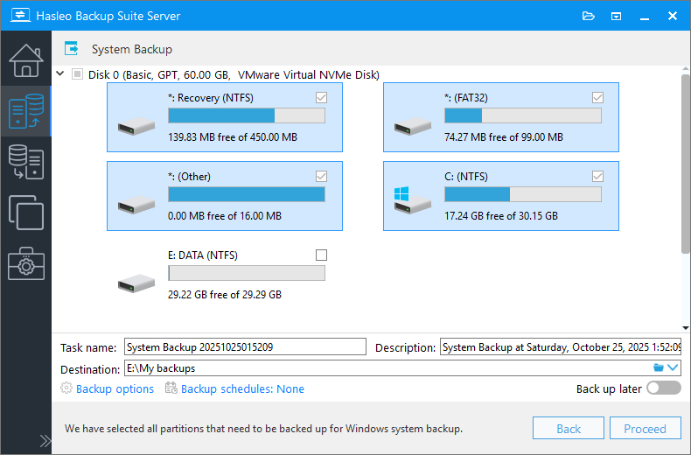Screen dimensions: 691x455
Task: Click the 'C: (NTFS)' label
Action: (466, 177)
